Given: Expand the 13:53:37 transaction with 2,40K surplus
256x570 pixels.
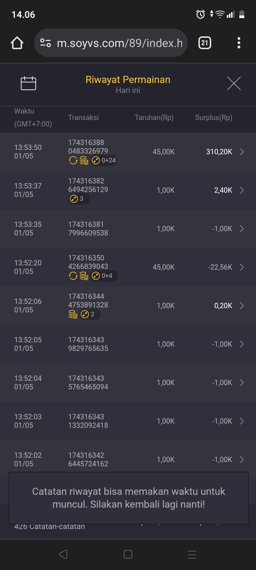Looking at the screenshot, I should pyautogui.click(x=242, y=190).
